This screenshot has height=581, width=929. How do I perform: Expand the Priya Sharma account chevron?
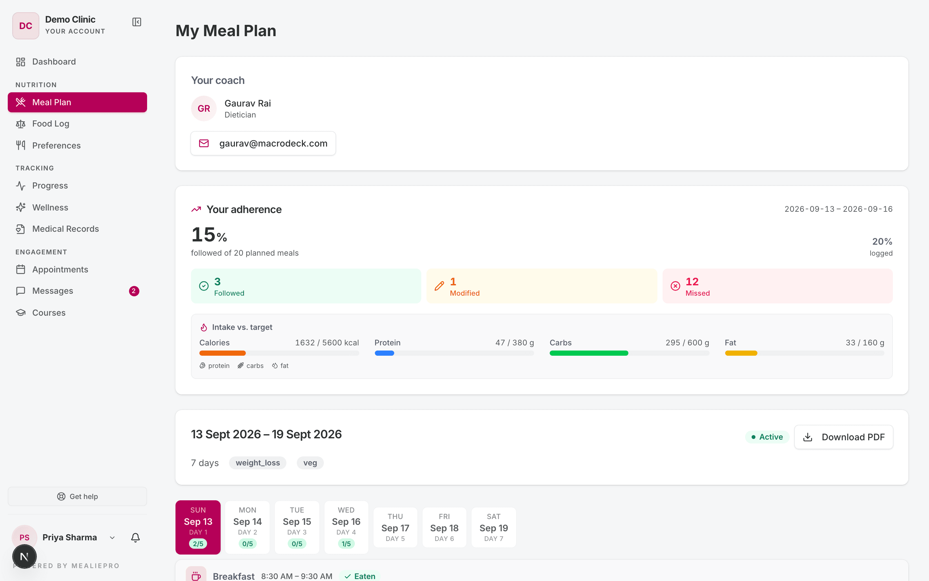(113, 537)
